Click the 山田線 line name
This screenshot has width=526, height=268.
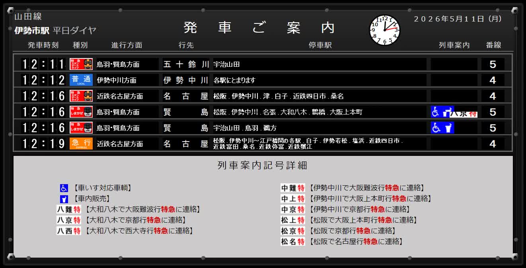tap(28, 17)
